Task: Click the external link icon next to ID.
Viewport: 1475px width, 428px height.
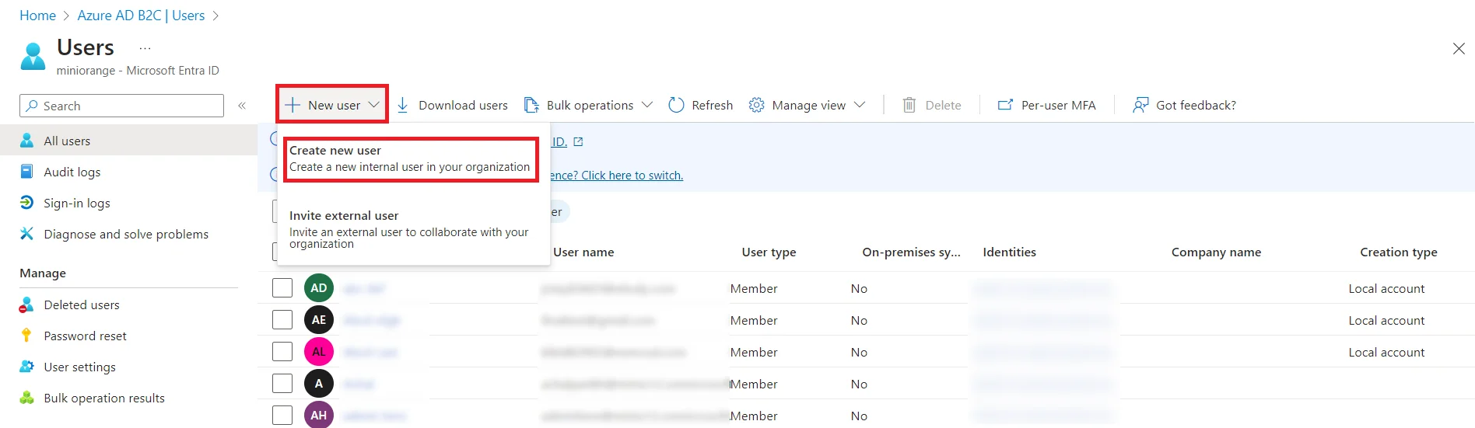Action: coord(578,142)
